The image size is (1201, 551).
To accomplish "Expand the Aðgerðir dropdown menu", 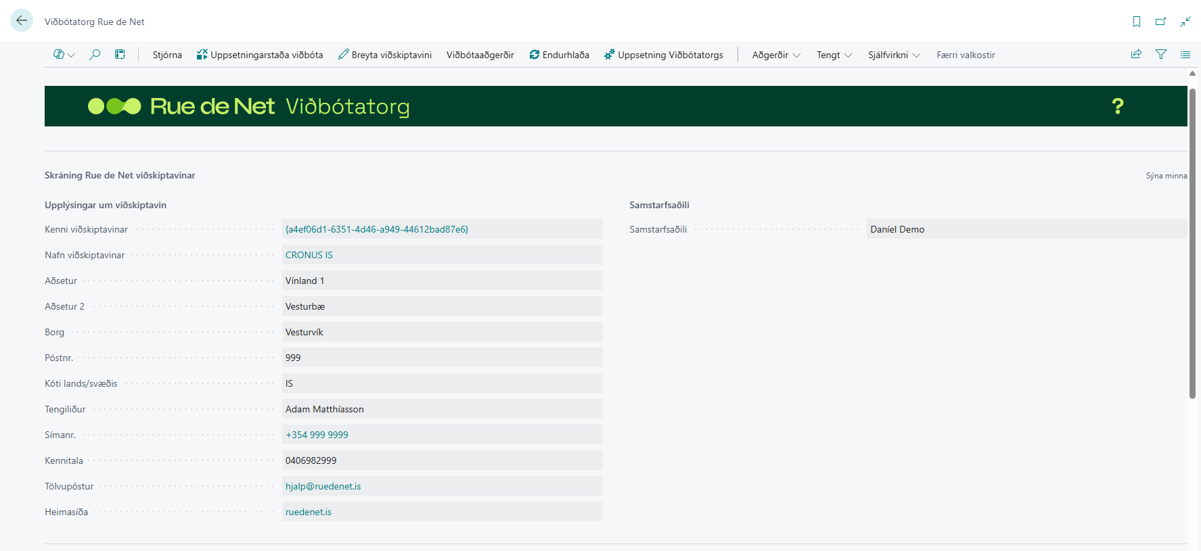I will (x=776, y=55).
